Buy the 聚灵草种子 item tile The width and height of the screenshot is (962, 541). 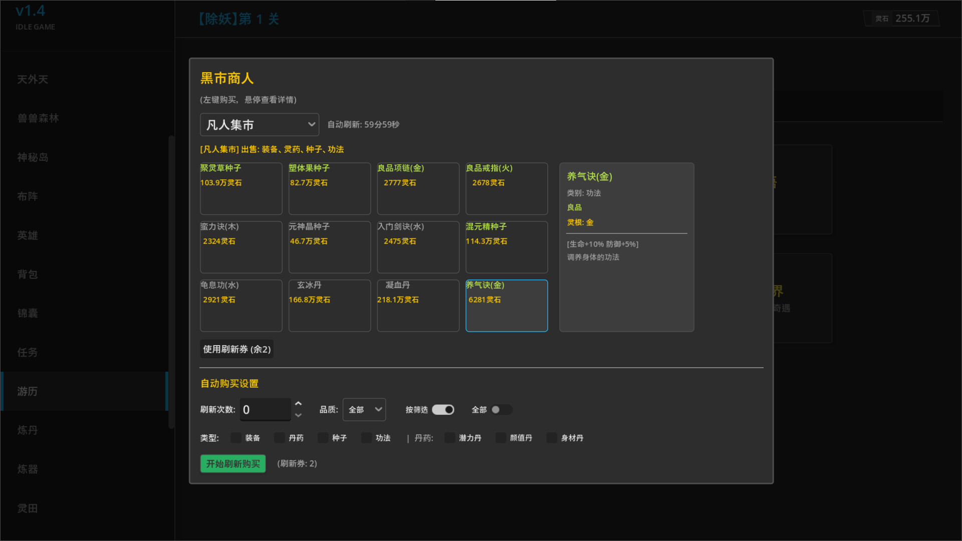241,189
